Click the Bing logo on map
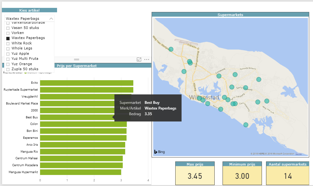The image size is (313, 186). pyautogui.click(x=159, y=152)
